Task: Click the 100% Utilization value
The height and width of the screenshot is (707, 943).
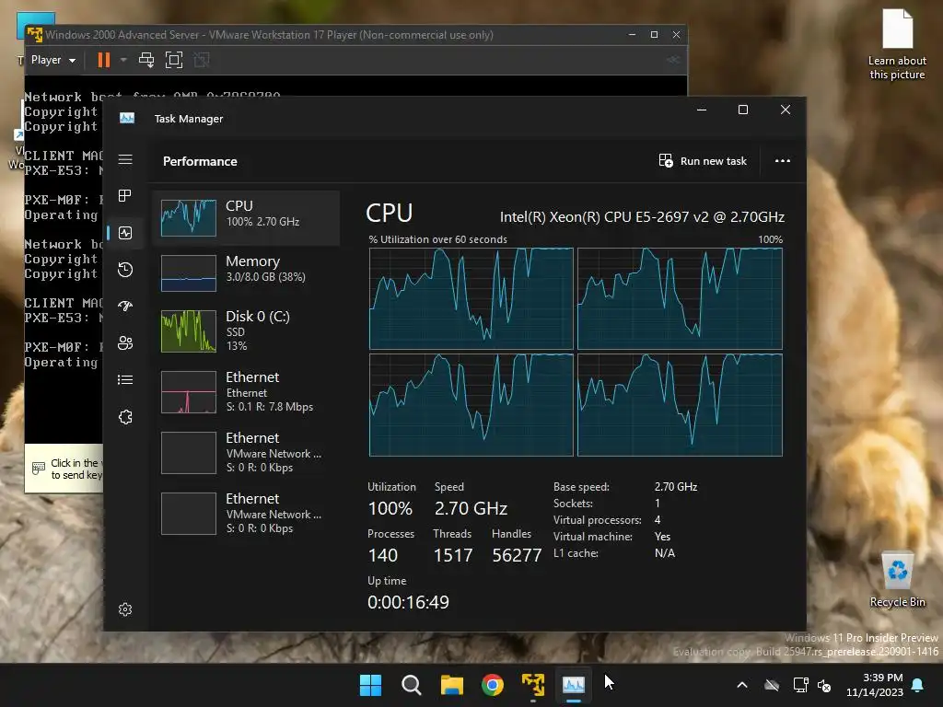Action: click(390, 508)
